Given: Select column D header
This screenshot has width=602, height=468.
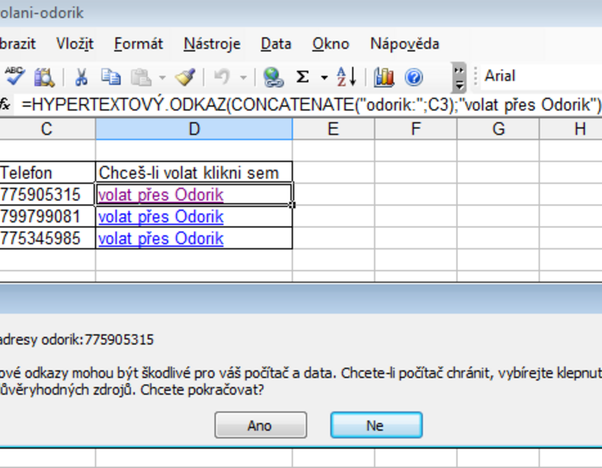Looking at the screenshot, I should click(x=194, y=129).
